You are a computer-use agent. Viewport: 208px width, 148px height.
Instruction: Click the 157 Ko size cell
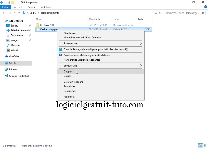tap(147, 29)
